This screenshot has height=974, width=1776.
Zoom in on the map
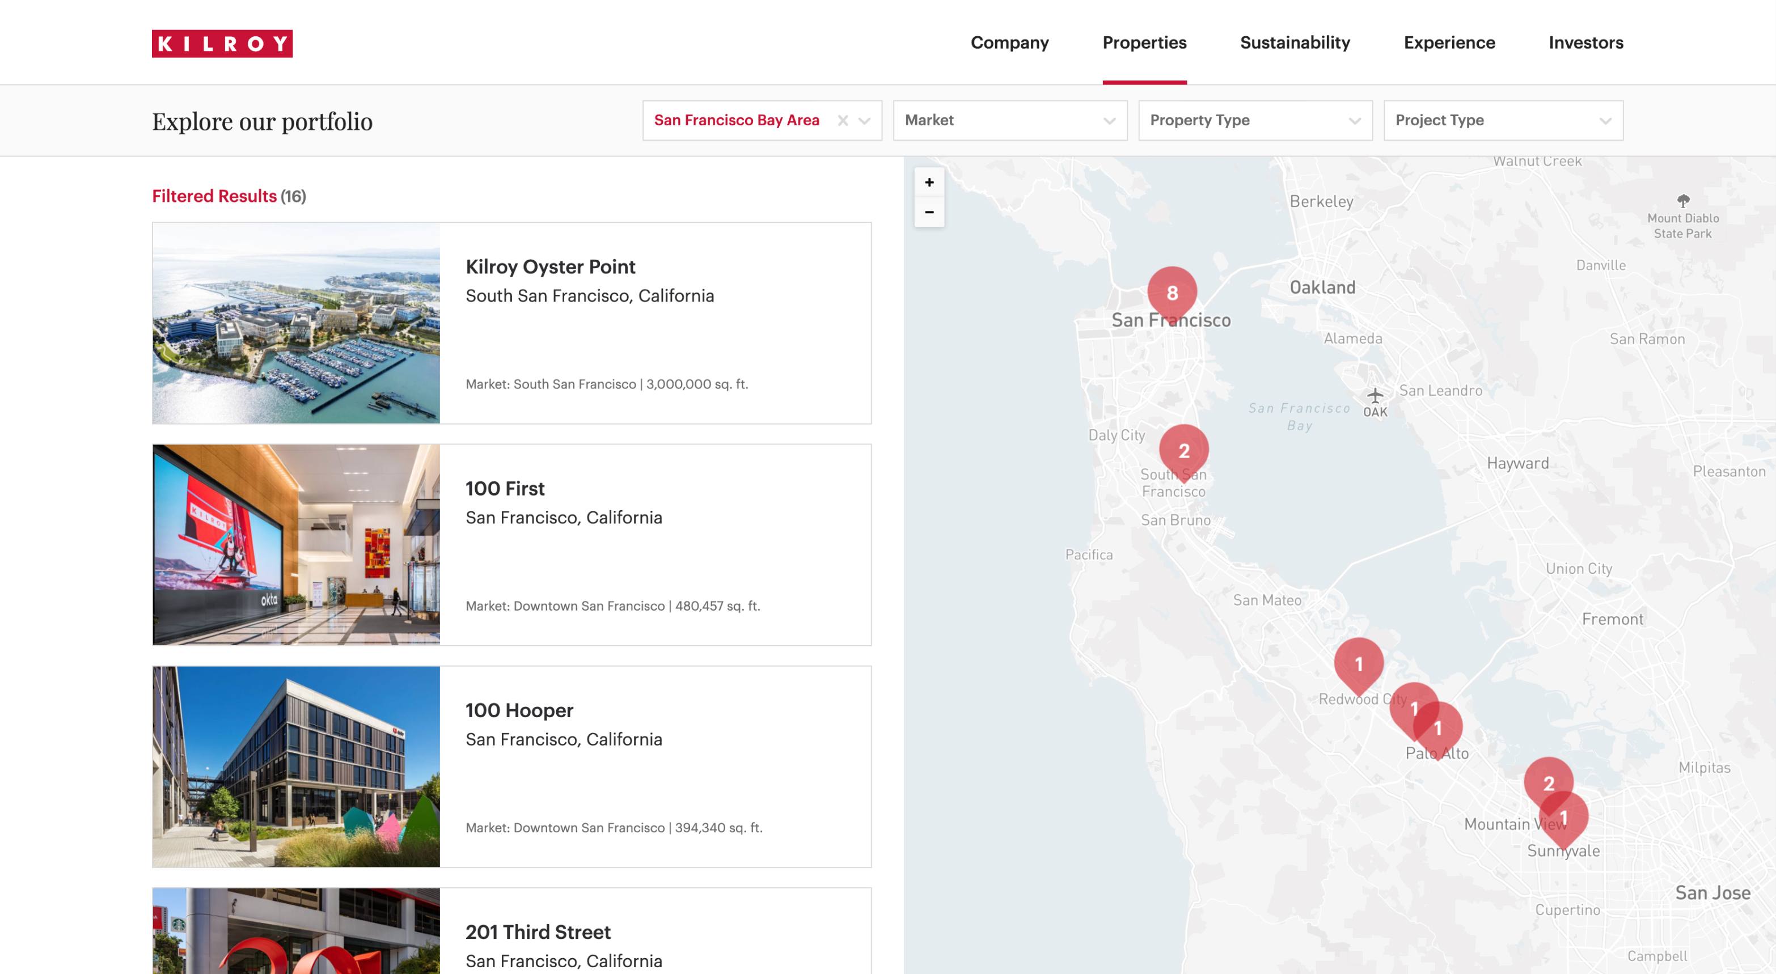929,183
